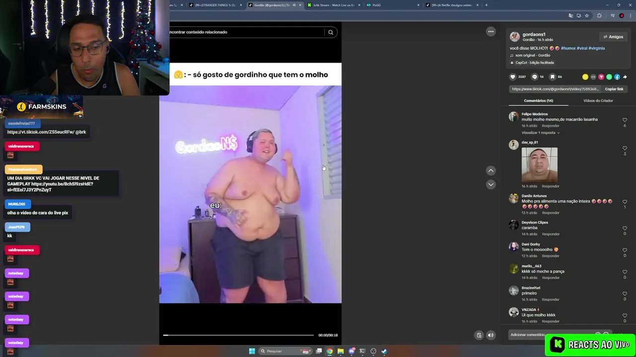Open comments via speech bubble icon
This screenshot has width=636, height=357.
pyautogui.click(x=535, y=77)
